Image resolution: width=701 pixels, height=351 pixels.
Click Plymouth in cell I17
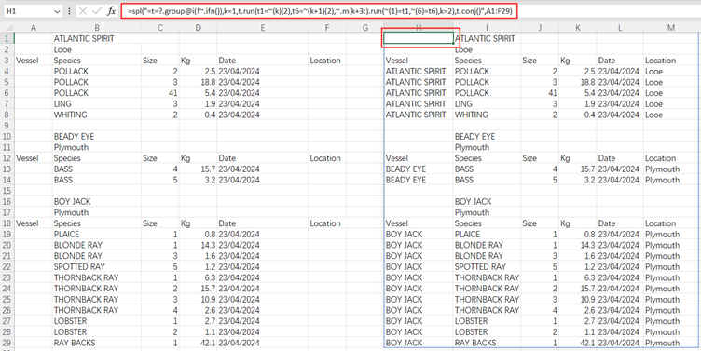click(x=472, y=212)
